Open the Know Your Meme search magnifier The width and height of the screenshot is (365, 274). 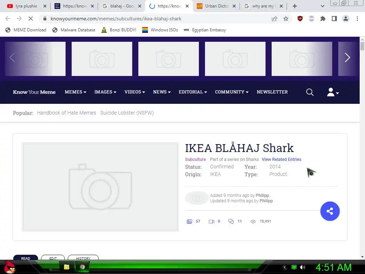click(x=310, y=92)
